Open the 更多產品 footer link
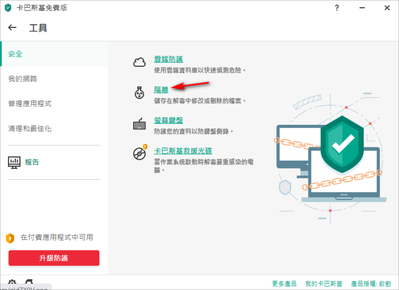This screenshot has width=399, height=290. pos(284,284)
